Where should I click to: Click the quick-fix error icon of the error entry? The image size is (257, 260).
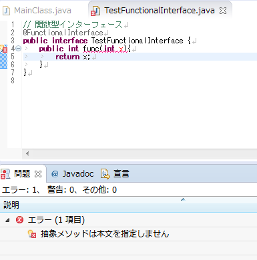point(32,234)
